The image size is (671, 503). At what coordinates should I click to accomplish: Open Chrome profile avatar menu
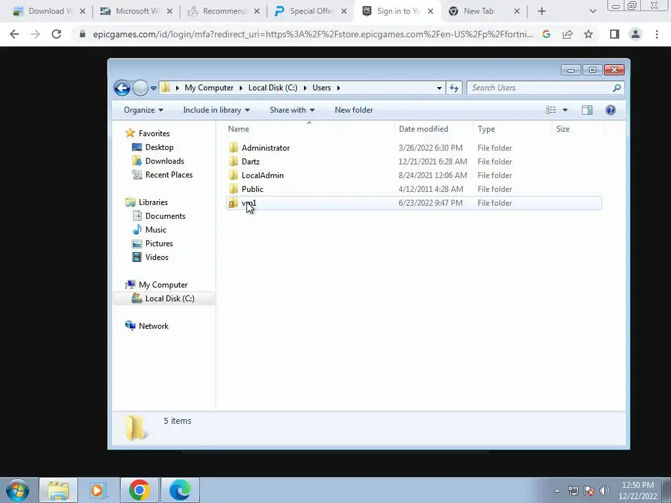point(636,34)
